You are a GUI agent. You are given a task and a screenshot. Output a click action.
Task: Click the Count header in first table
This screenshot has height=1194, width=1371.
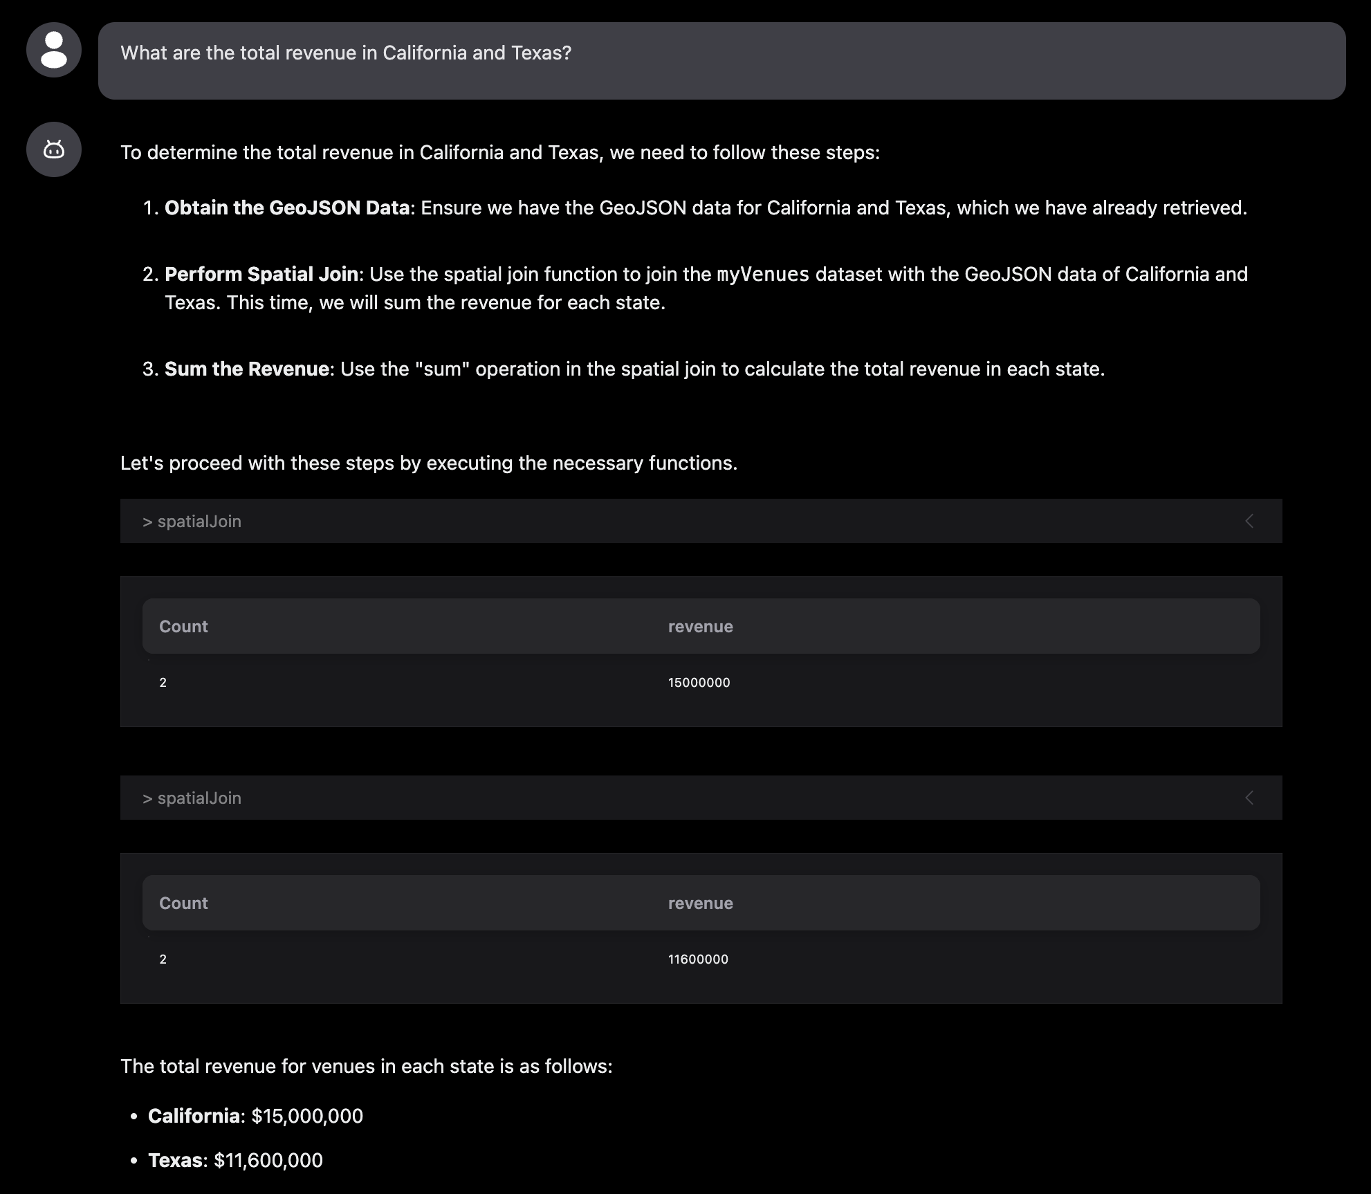click(183, 627)
